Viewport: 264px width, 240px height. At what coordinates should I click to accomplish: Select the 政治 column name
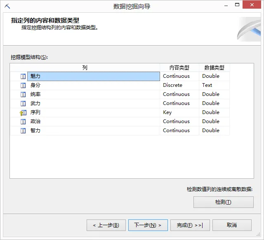pos(35,121)
